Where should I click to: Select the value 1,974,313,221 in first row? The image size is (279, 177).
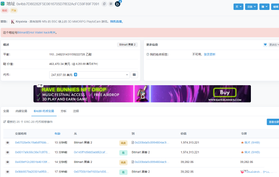(190, 142)
